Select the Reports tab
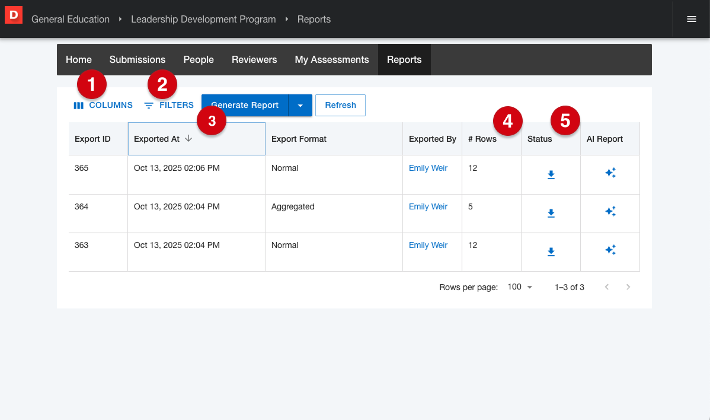Screen dimensions: 710x420 [404, 60]
